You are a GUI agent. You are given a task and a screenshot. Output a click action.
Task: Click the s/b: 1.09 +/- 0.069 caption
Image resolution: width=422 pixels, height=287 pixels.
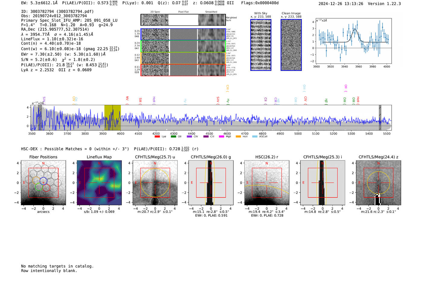point(99,212)
